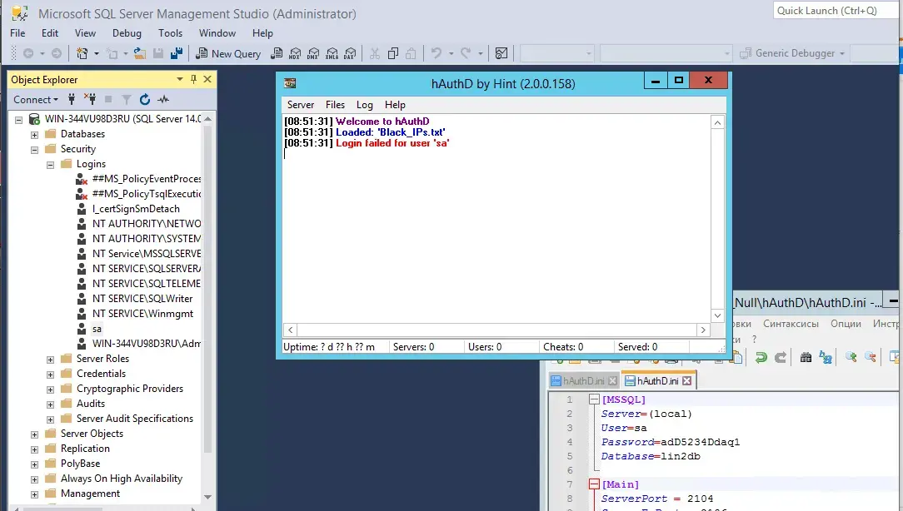Screen dimensions: 903x511
Task: Open the Debug menu in SSMS
Action: coord(127,33)
